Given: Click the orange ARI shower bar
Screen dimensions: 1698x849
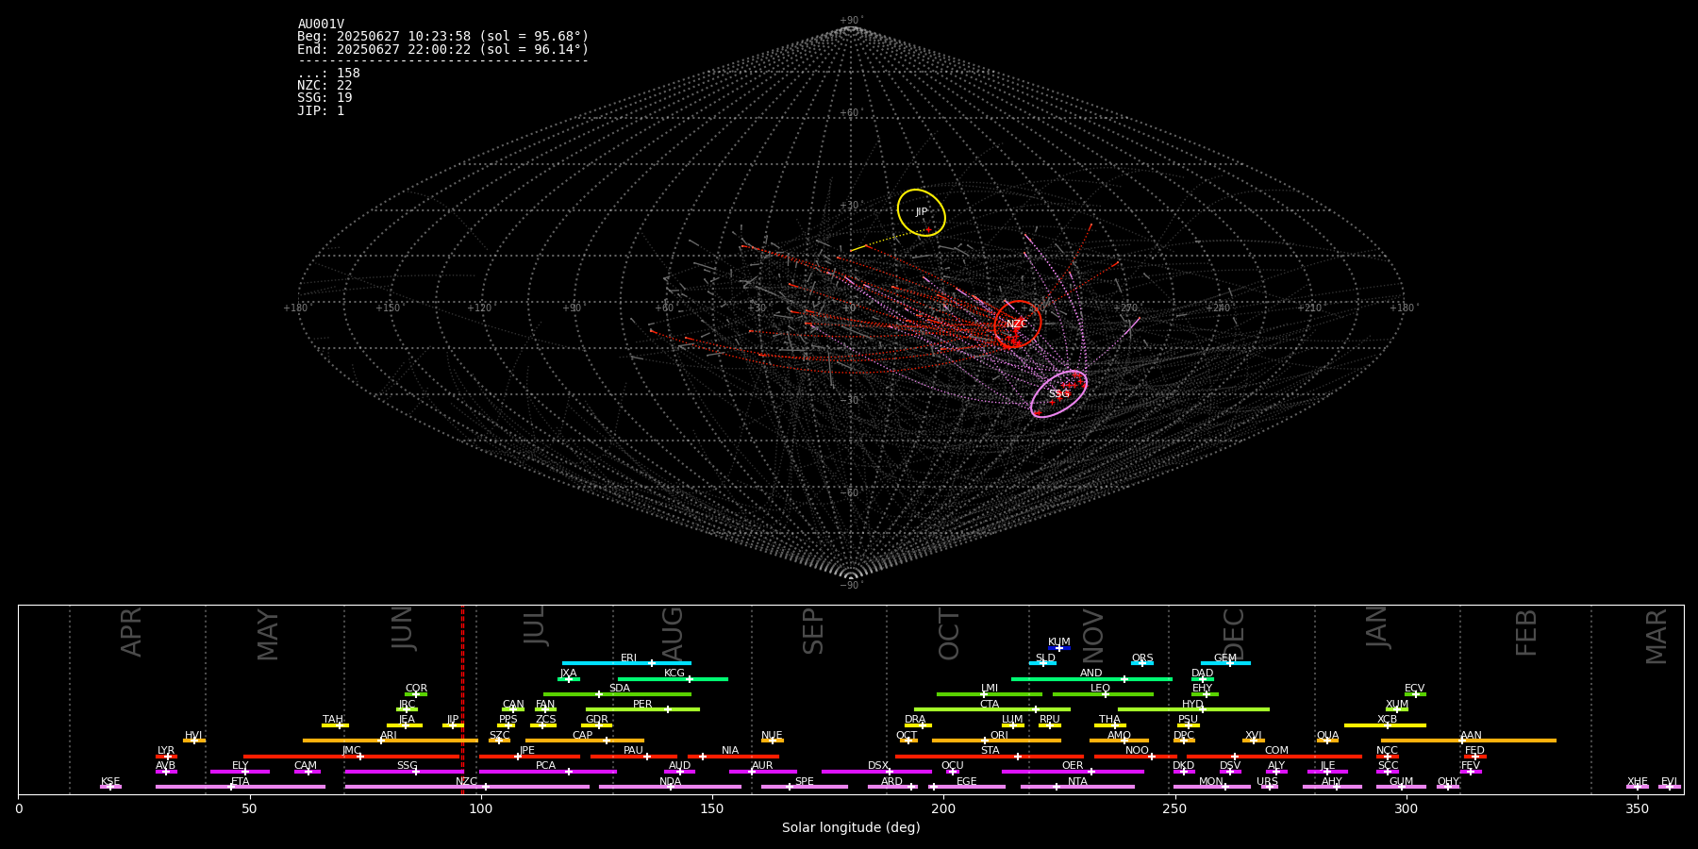Looking at the screenshot, I should [391, 741].
